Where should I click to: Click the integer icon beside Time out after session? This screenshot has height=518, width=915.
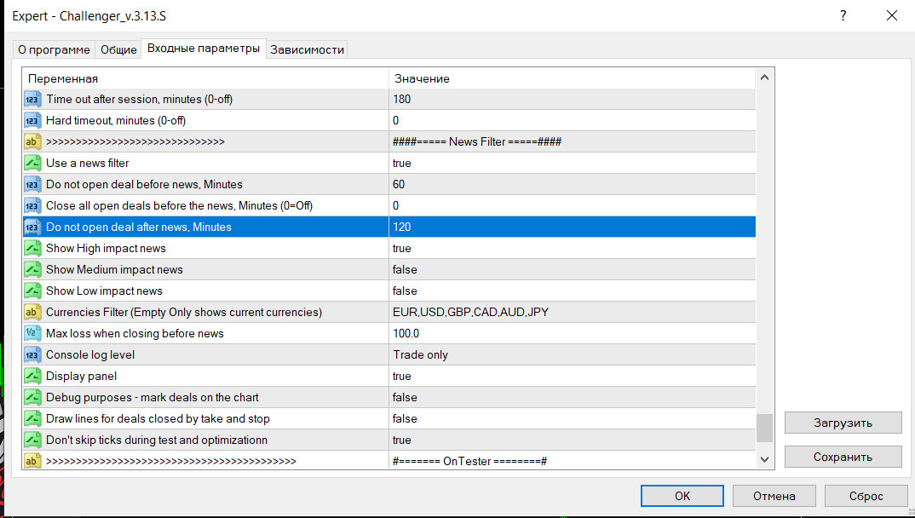coord(32,99)
